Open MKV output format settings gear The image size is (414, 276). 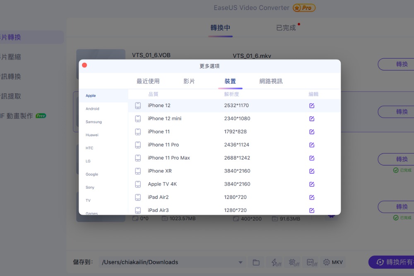[x=327, y=262]
